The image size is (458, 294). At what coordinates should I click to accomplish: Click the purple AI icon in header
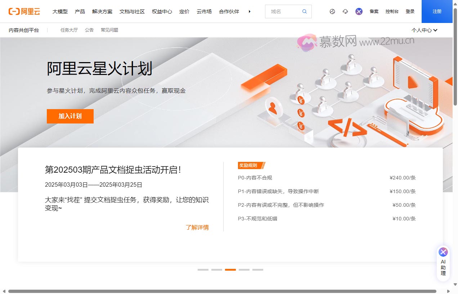click(x=359, y=11)
